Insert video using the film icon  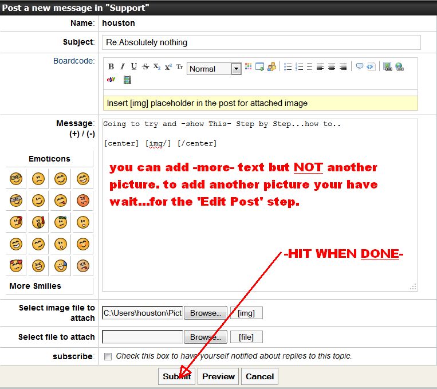127,80
